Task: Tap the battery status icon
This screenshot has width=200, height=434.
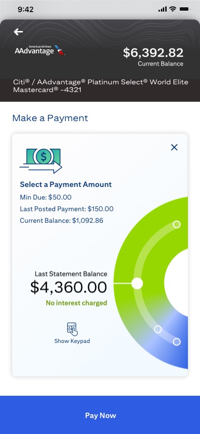Action: pos(184,9)
